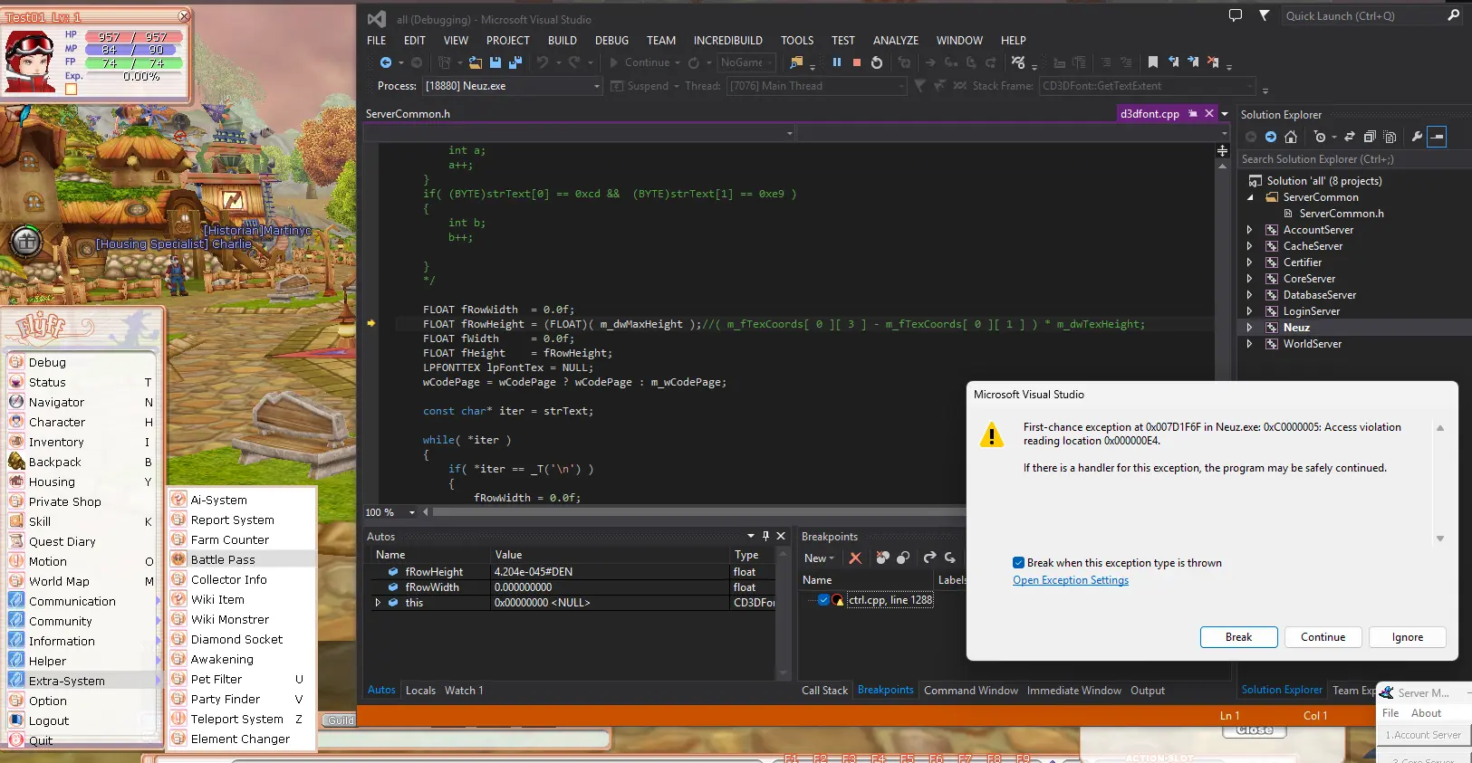This screenshot has width=1472, height=763.
Task: Switch to the Locals tab
Action: point(420,690)
